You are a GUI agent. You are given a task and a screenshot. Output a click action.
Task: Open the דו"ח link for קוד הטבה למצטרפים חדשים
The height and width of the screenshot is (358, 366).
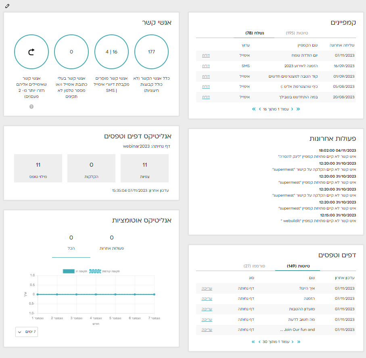click(x=206, y=76)
